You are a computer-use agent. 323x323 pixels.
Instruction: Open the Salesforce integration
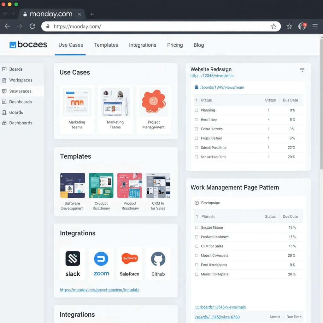(129, 258)
